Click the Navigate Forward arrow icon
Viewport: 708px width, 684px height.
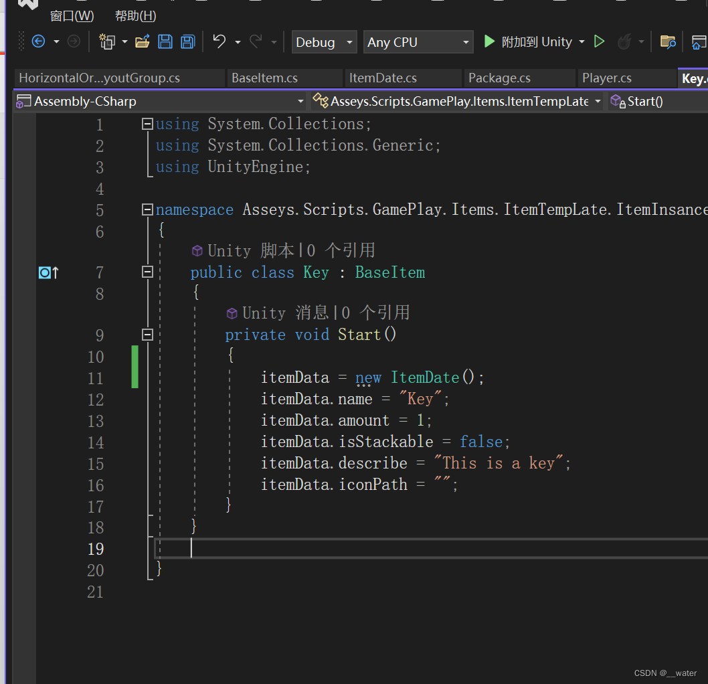[x=74, y=42]
